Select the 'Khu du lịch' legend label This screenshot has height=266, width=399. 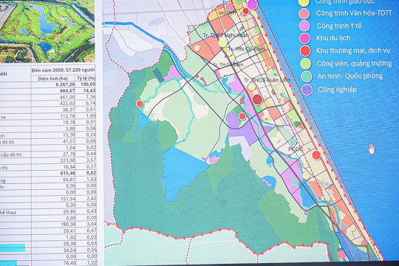[x=333, y=38]
